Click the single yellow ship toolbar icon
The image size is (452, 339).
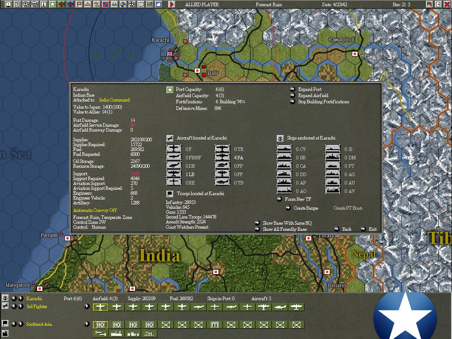click(x=88, y=4)
